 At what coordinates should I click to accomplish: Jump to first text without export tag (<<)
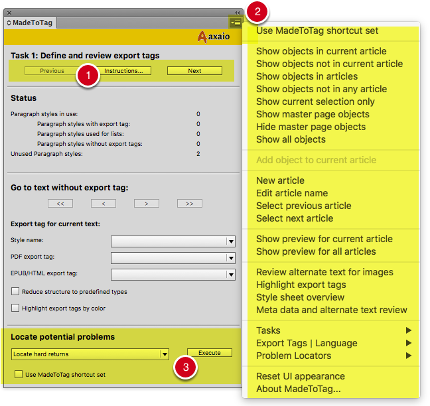pos(60,204)
